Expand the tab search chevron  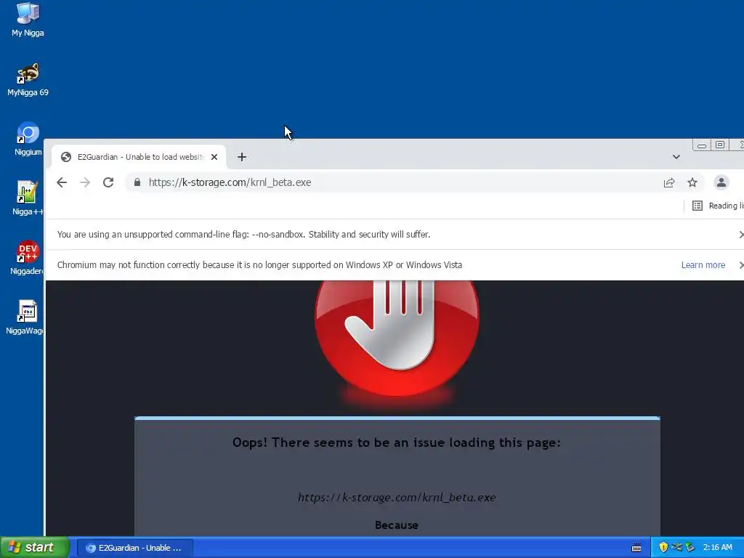coord(676,157)
